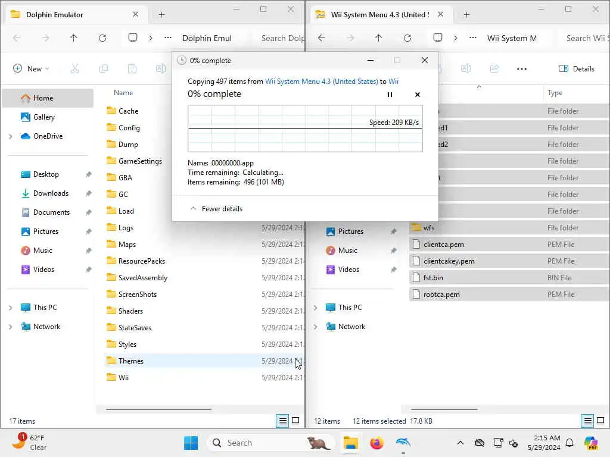Pause the file copy operation
The width and height of the screenshot is (610, 457).
(x=390, y=95)
